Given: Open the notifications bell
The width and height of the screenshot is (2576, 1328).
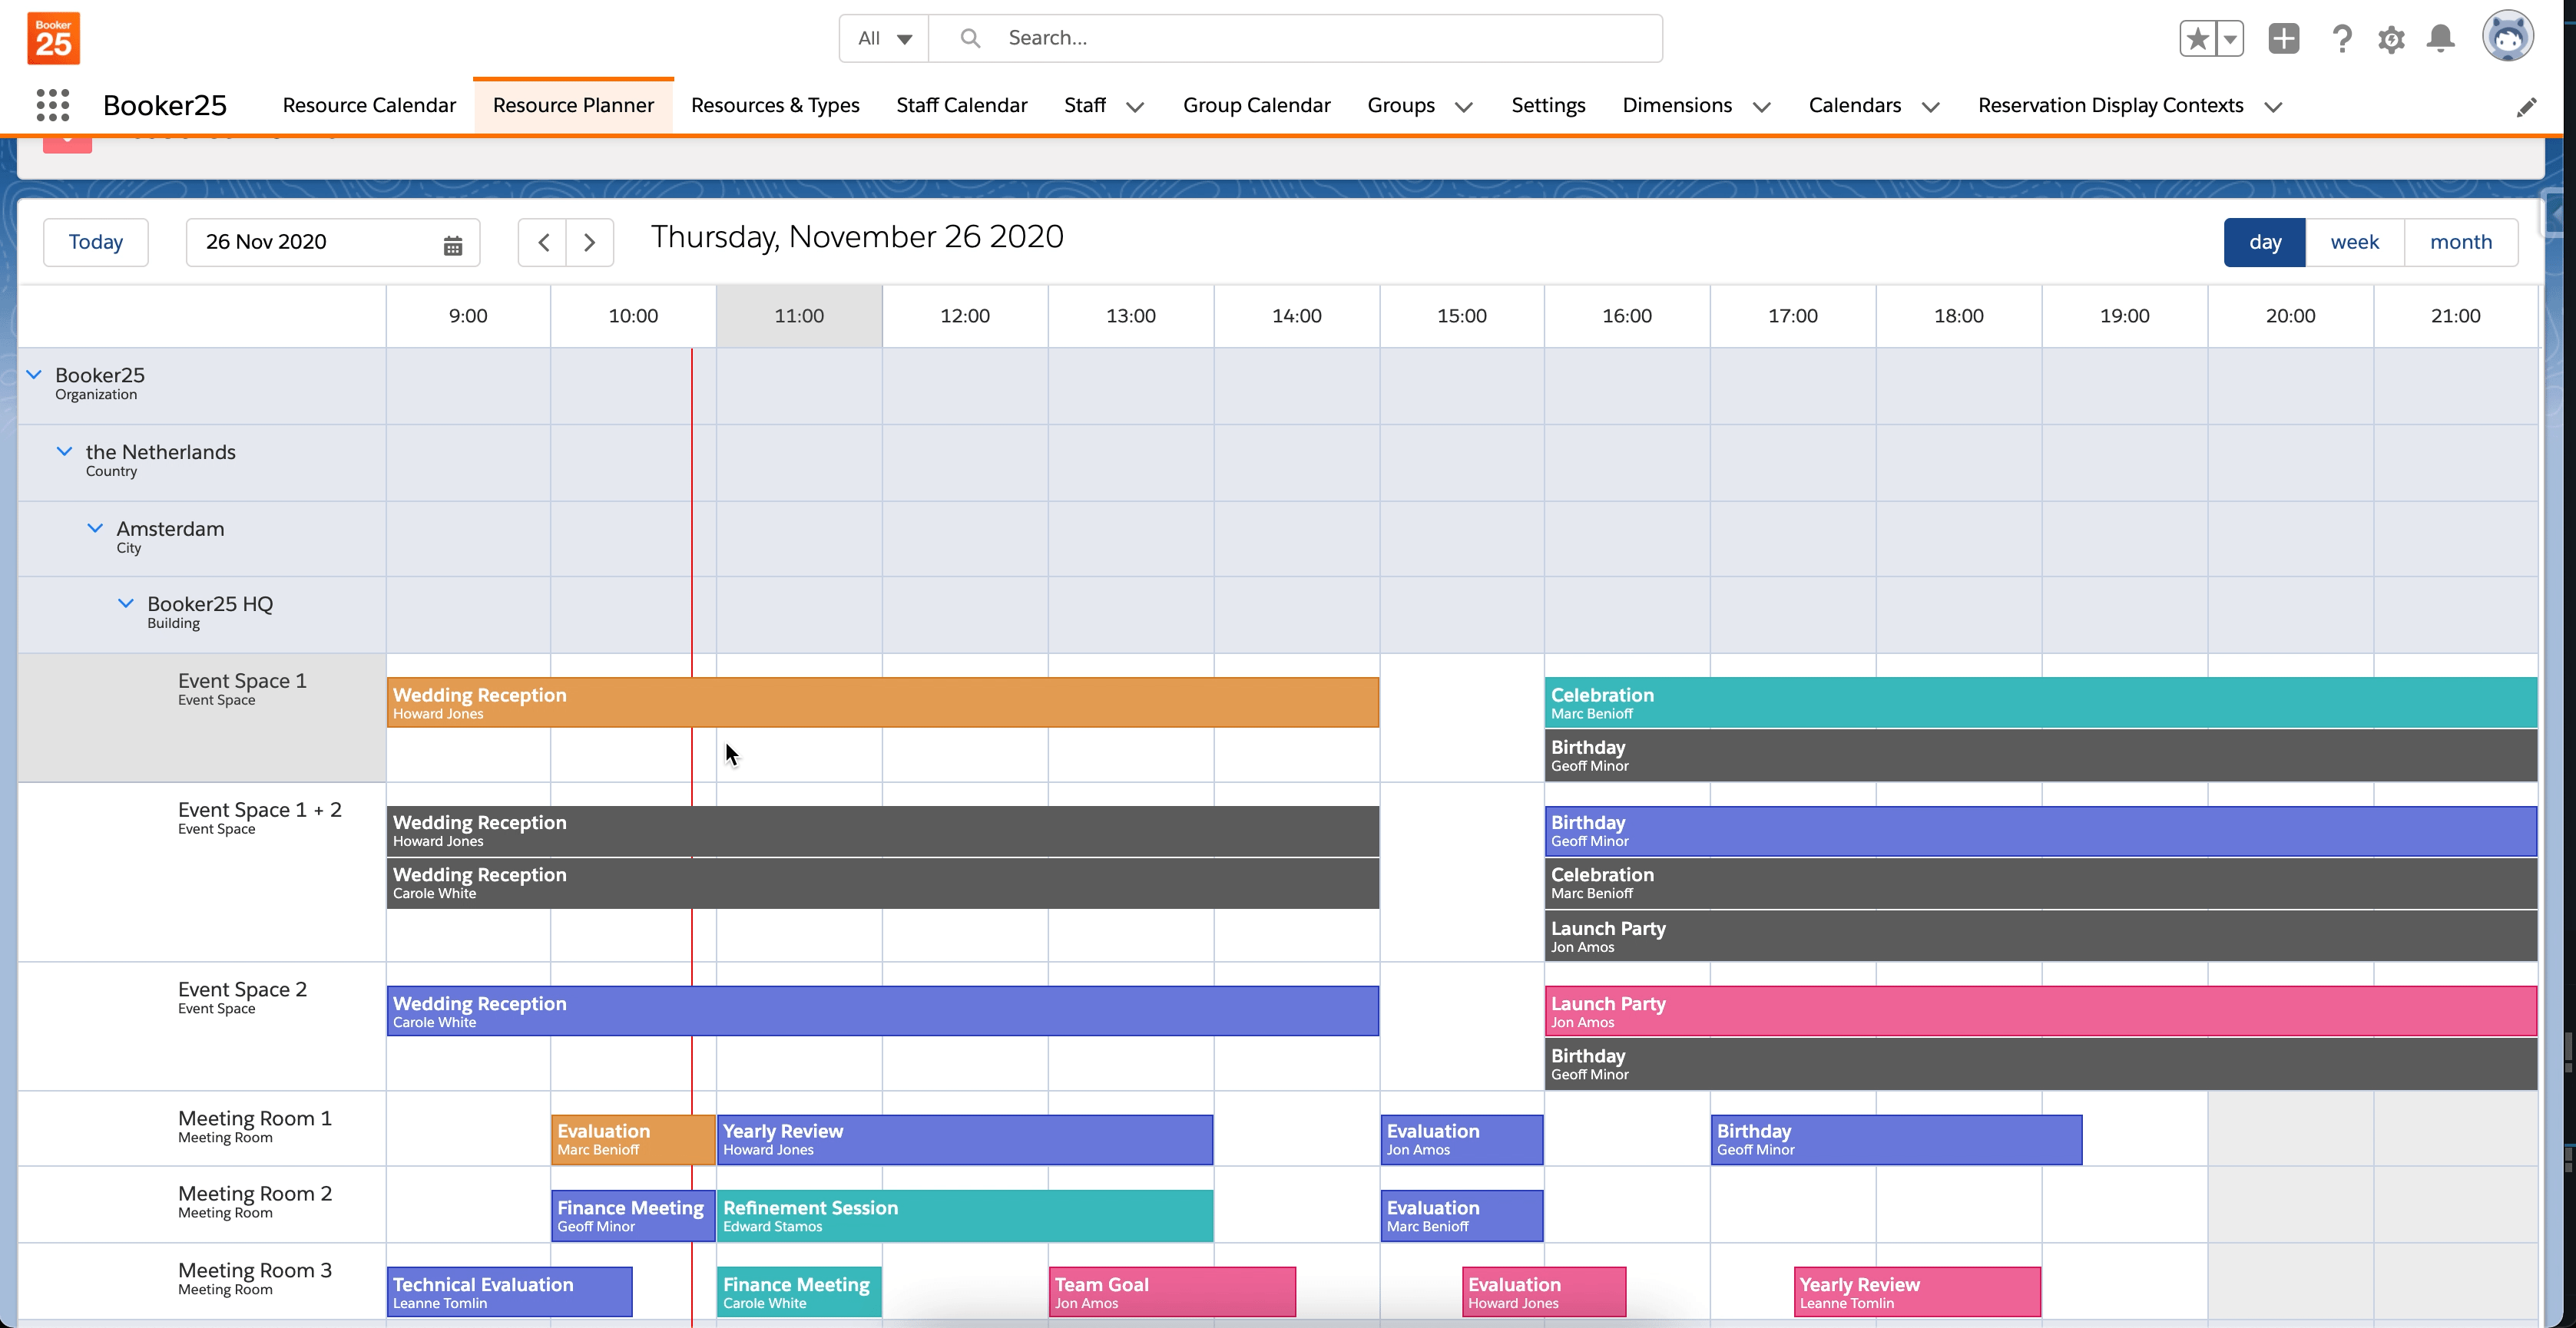Looking at the screenshot, I should (2440, 39).
